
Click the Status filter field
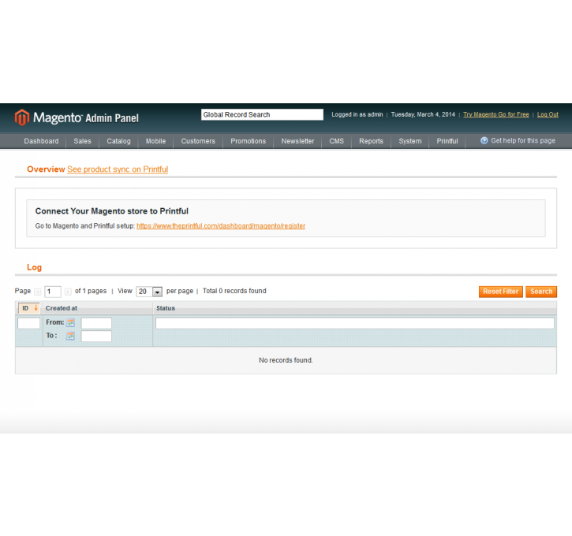(x=355, y=323)
